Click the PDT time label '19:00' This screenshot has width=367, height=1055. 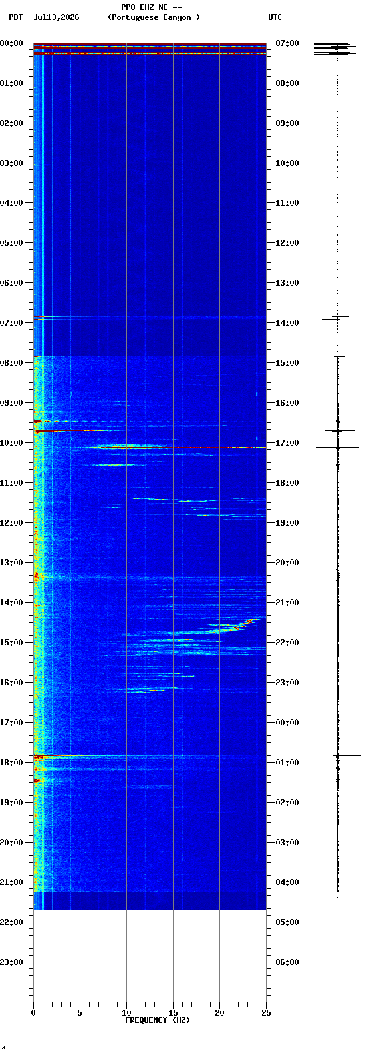(12, 803)
